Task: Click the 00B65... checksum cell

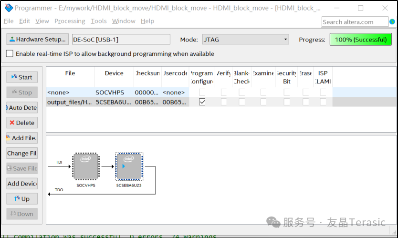Action: (148, 102)
